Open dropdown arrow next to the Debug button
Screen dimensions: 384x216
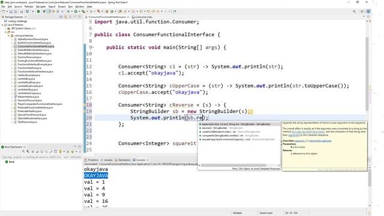point(71,11)
